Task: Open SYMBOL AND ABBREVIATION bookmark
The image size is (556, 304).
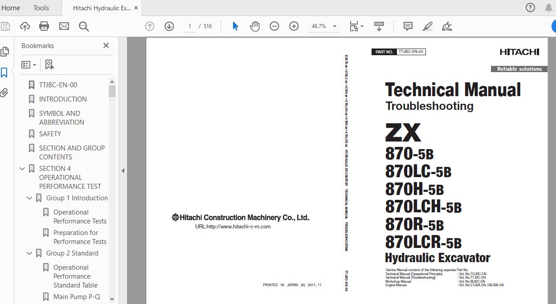Action: point(61,118)
